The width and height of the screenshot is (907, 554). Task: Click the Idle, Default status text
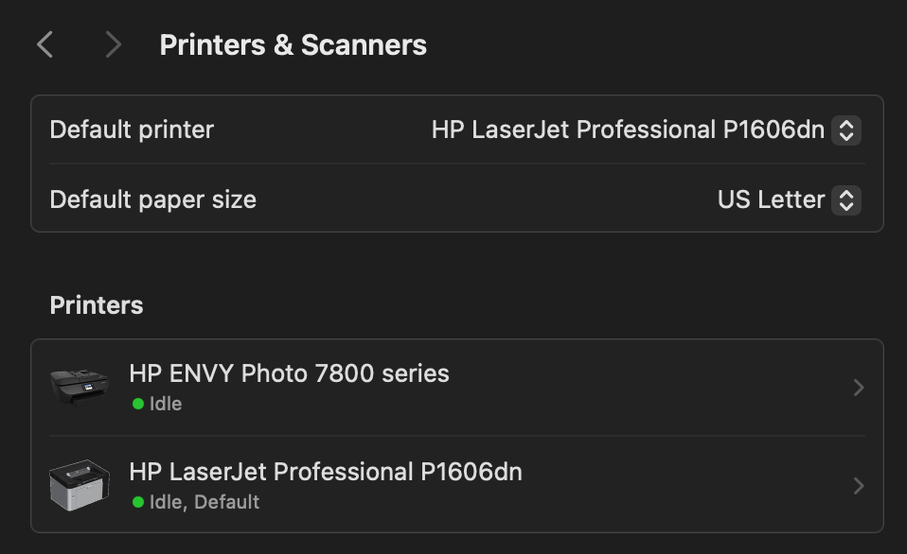(x=205, y=502)
